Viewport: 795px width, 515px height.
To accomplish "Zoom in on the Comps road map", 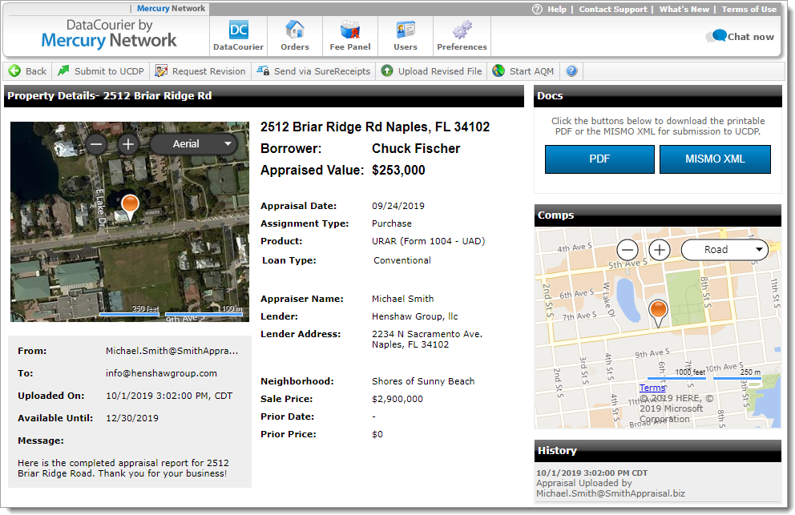I will 659,250.
